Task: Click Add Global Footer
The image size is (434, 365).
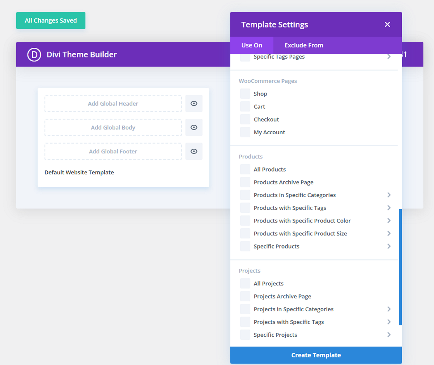Action: [x=113, y=151]
